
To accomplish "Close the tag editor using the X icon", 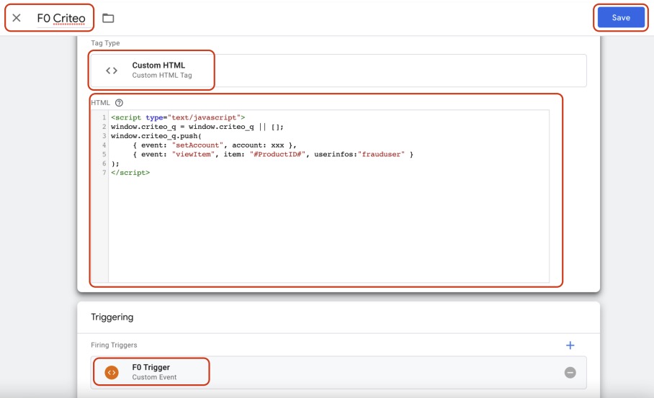I will coord(17,18).
